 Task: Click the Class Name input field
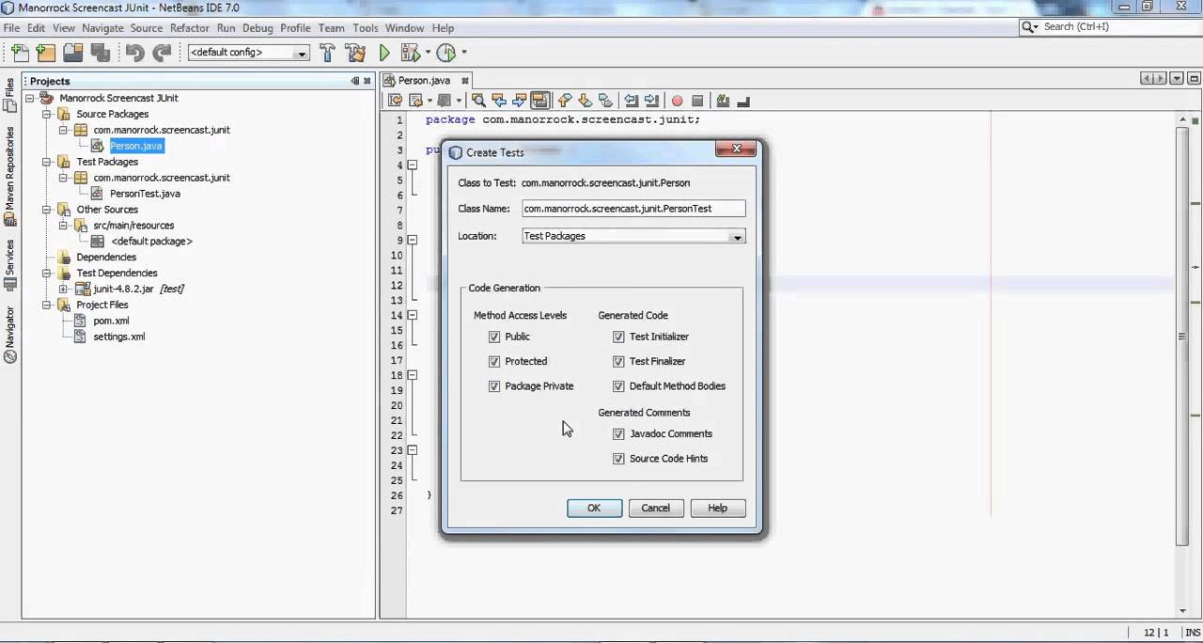(633, 209)
